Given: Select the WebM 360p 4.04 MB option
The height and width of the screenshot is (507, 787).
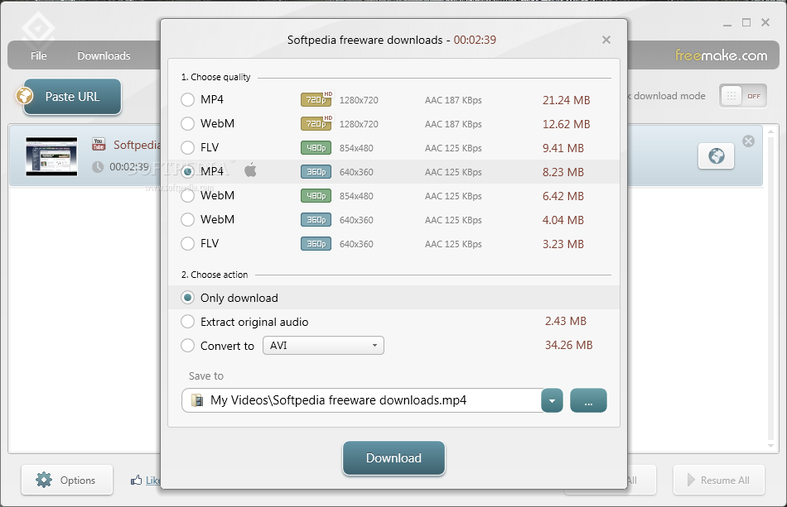Looking at the screenshot, I should click(188, 219).
